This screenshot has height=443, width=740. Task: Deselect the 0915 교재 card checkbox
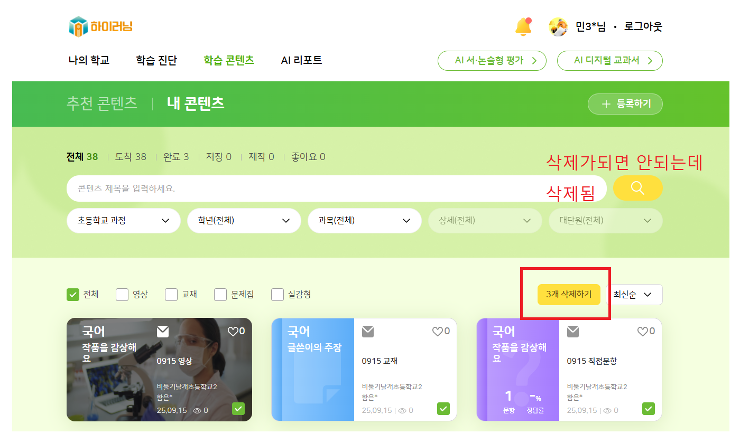443,409
